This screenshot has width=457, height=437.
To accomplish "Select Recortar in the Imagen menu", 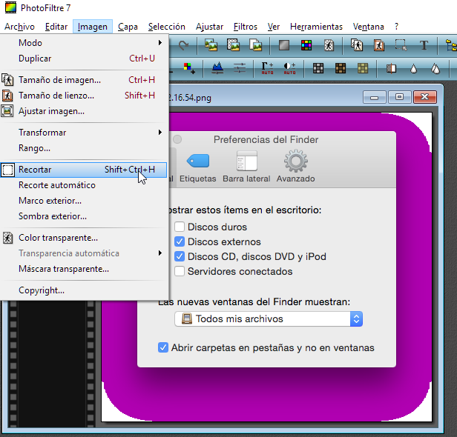I will [84, 170].
